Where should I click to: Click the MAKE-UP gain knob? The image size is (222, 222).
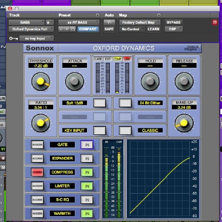pyautogui.click(x=184, y=123)
